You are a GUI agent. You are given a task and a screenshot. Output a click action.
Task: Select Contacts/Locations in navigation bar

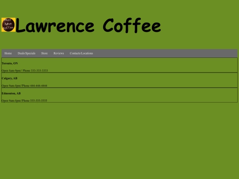tap(81, 53)
